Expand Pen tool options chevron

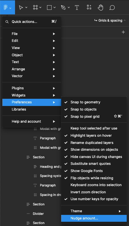coord(69,8)
